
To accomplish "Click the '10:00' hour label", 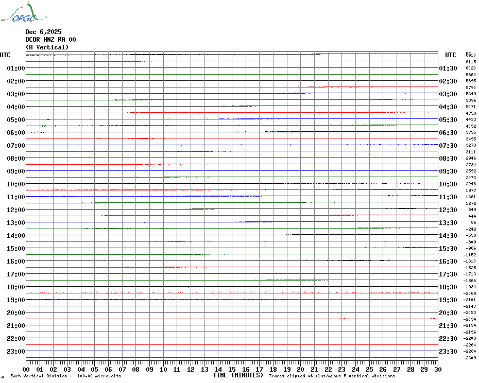I will tap(16, 184).
